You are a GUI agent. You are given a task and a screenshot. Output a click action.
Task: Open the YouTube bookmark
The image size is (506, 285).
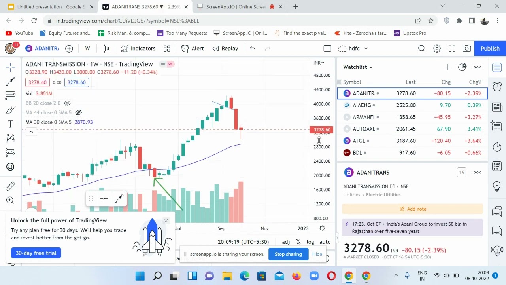tap(19, 33)
